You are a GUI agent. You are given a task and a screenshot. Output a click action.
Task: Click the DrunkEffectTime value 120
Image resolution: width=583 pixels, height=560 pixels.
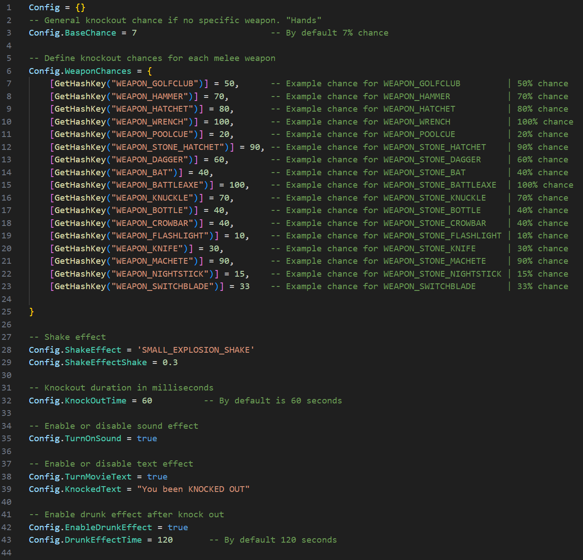165,540
